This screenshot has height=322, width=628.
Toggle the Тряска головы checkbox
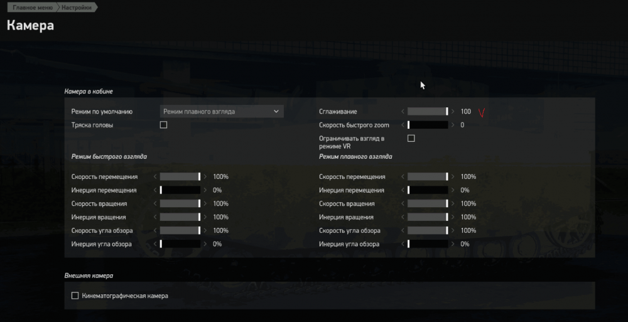point(163,125)
